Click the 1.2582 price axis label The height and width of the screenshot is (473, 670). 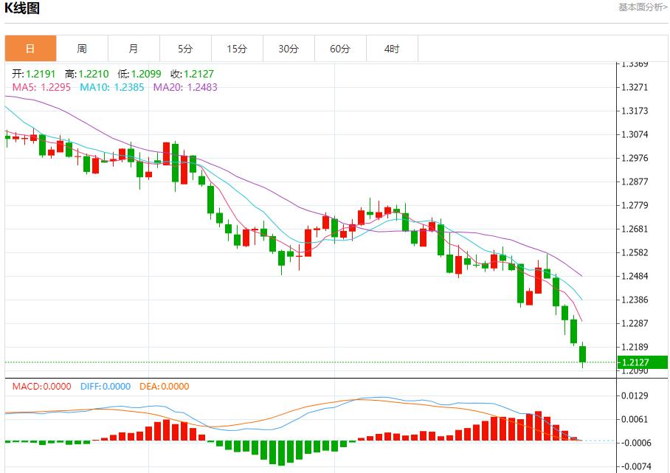(635, 252)
